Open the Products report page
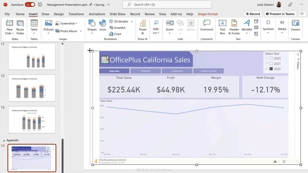The height and width of the screenshot is (173, 308). [x=145, y=71]
